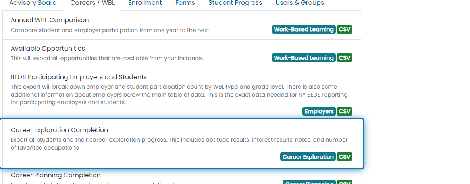
Task: Click the Career Exploration Completion description text
Action: coord(179,144)
